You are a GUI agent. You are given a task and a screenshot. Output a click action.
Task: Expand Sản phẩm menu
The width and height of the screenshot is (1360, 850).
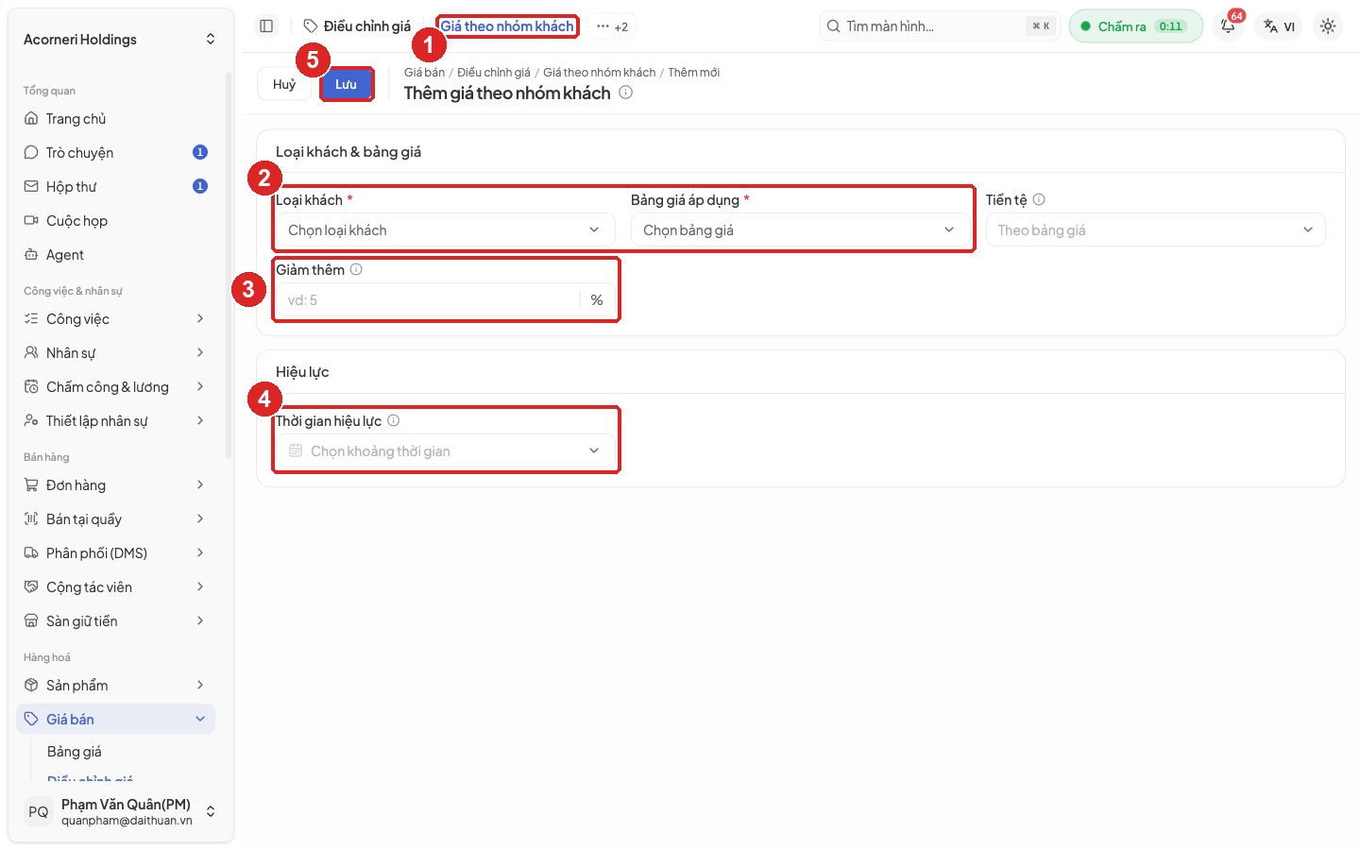[x=116, y=686]
